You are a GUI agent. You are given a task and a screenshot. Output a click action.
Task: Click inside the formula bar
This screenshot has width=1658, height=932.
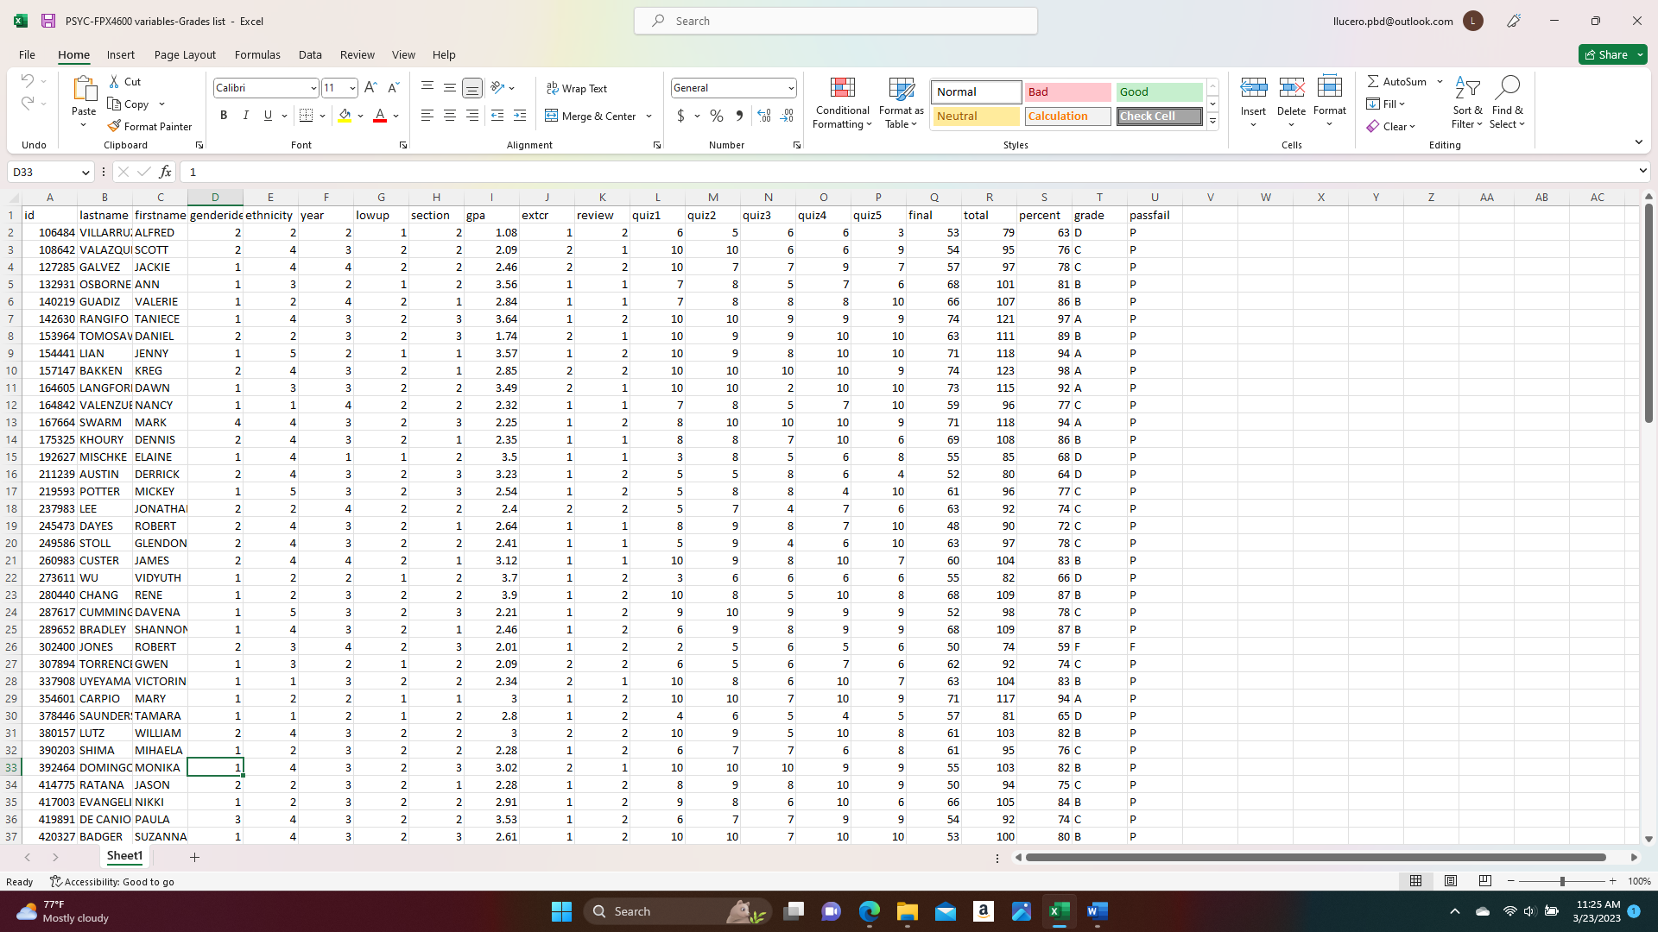[604, 172]
